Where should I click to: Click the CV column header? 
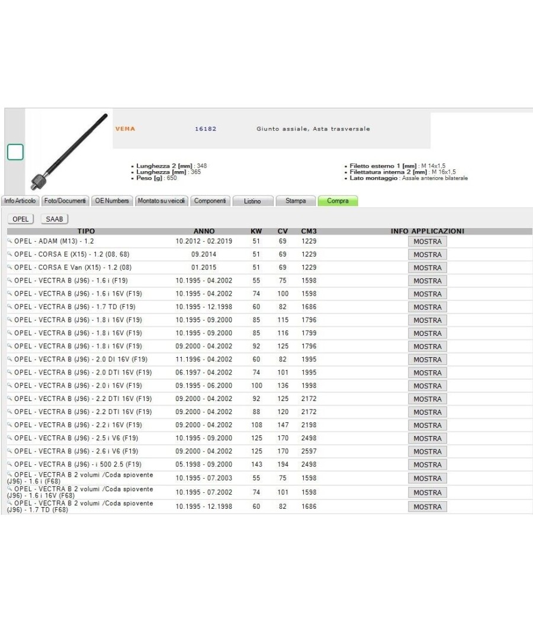[282, 231]
